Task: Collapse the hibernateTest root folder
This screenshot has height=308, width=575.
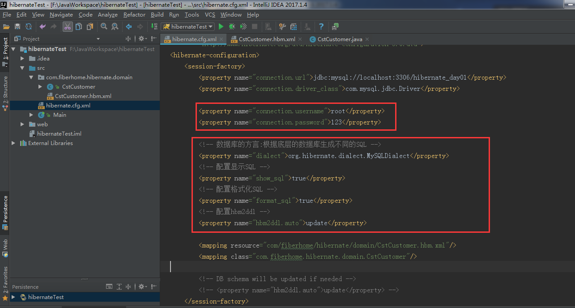Action: click(13, 49)
